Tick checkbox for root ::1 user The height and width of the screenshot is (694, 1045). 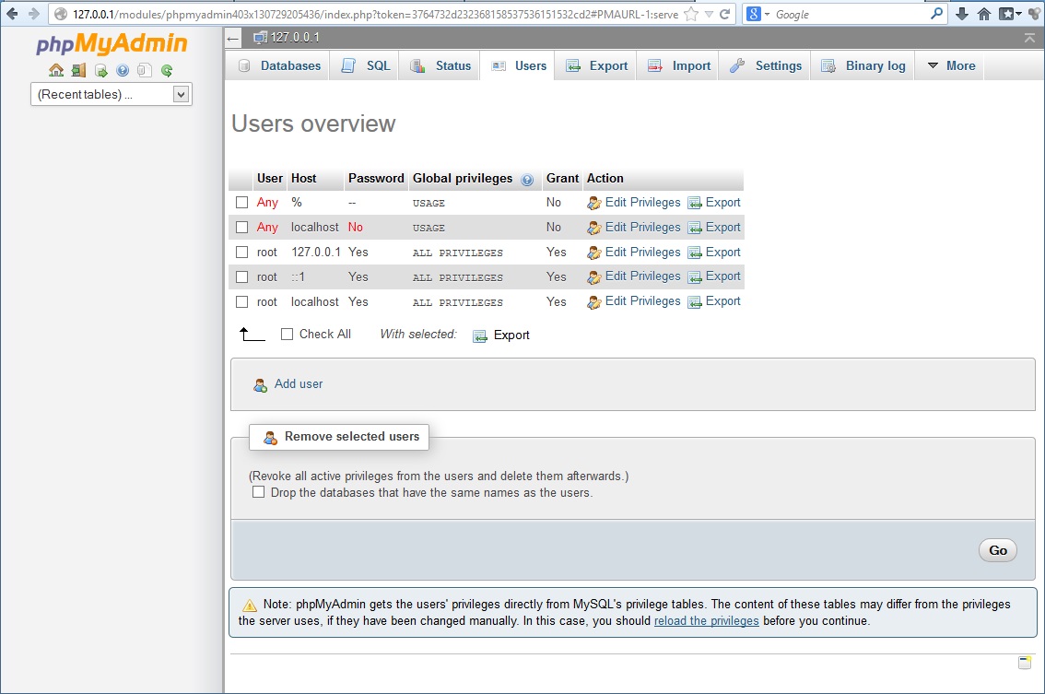(242, 277)
